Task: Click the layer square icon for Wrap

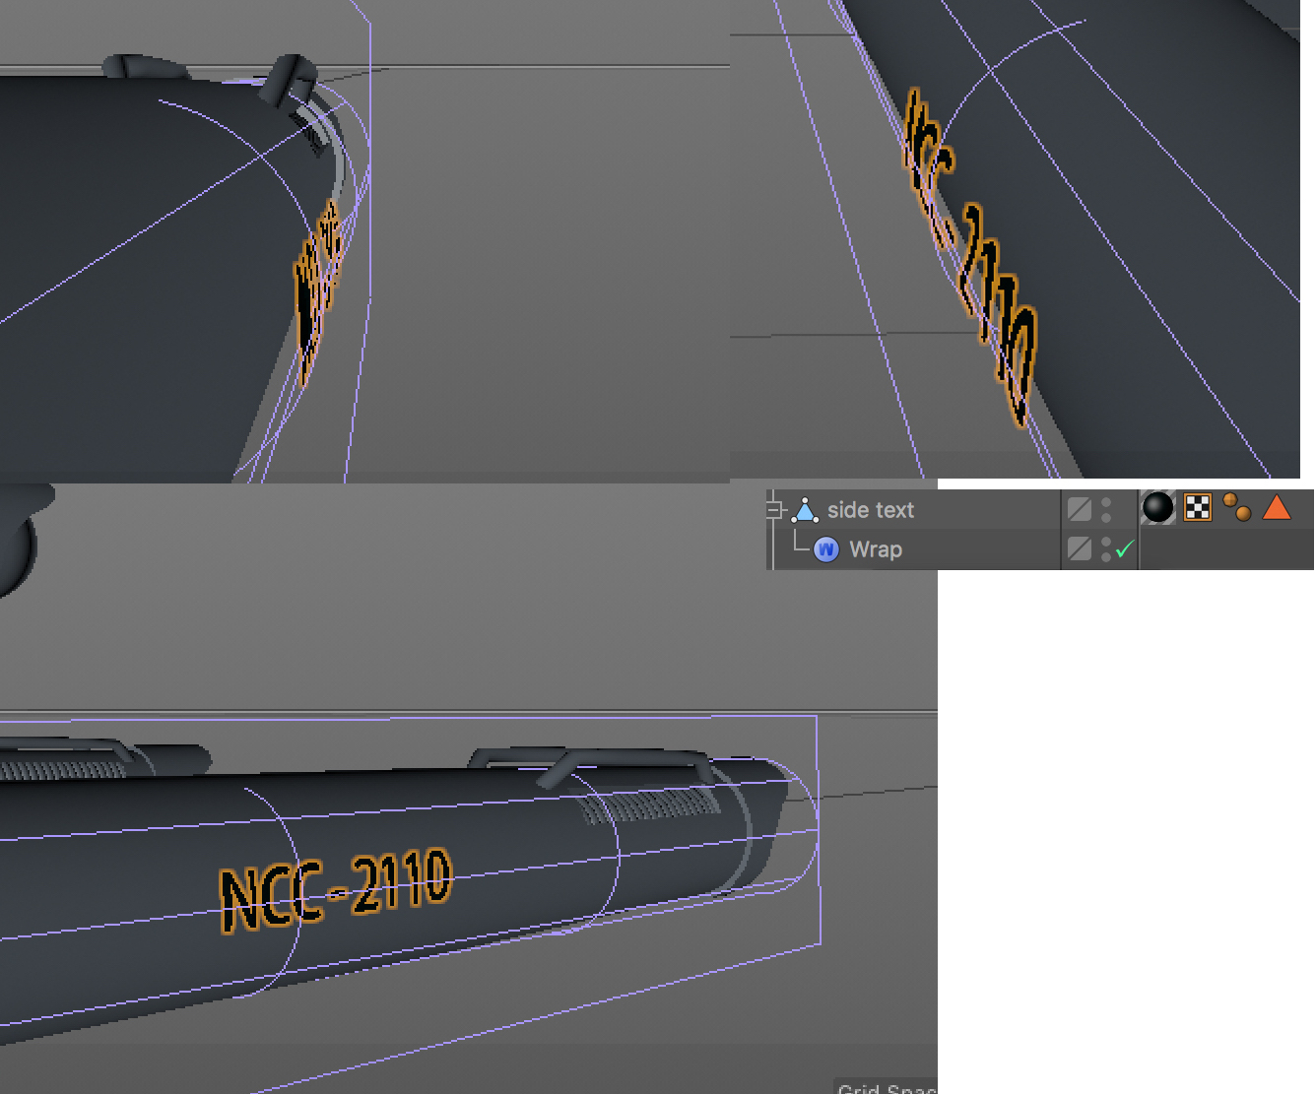Action: click(x=1080, y=548)
